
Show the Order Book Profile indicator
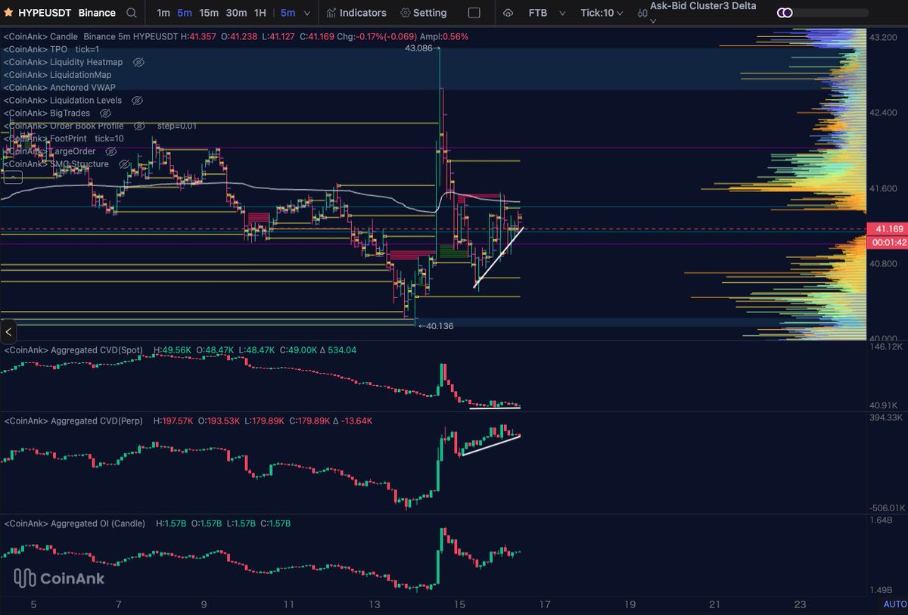click(x=139, y=126)
